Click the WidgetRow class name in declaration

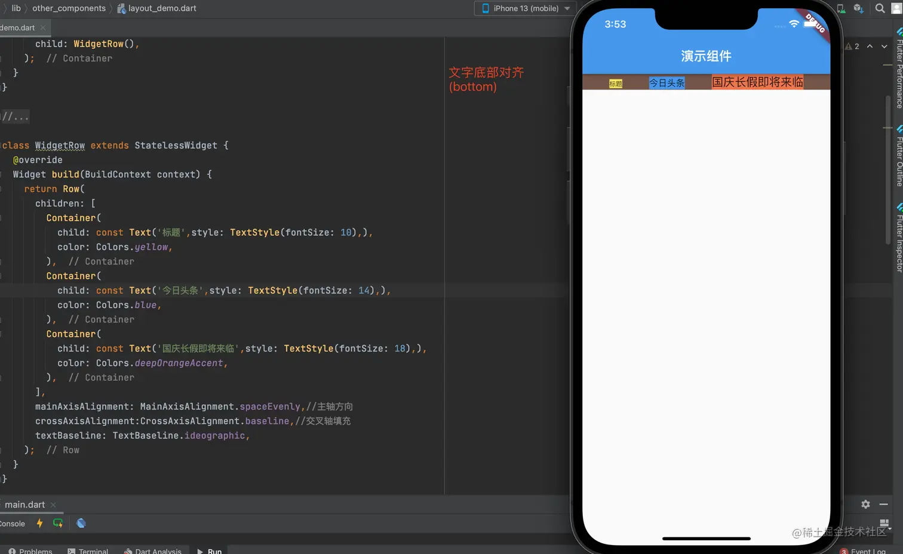pos(60,146)
